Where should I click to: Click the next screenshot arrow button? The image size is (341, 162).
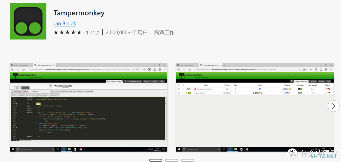pos(334,106)
